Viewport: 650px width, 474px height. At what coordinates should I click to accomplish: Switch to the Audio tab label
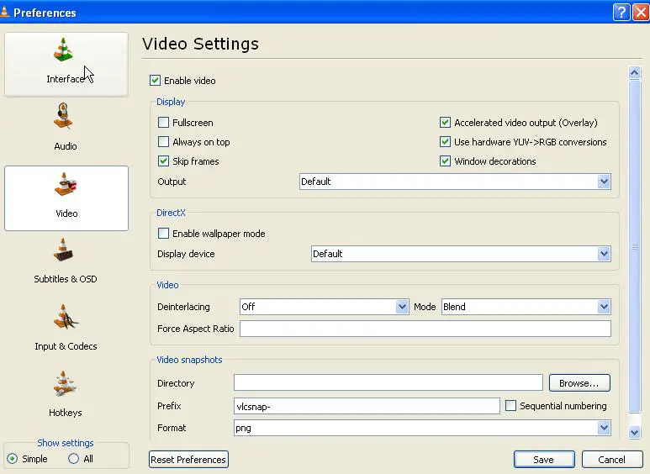[66, 146]
